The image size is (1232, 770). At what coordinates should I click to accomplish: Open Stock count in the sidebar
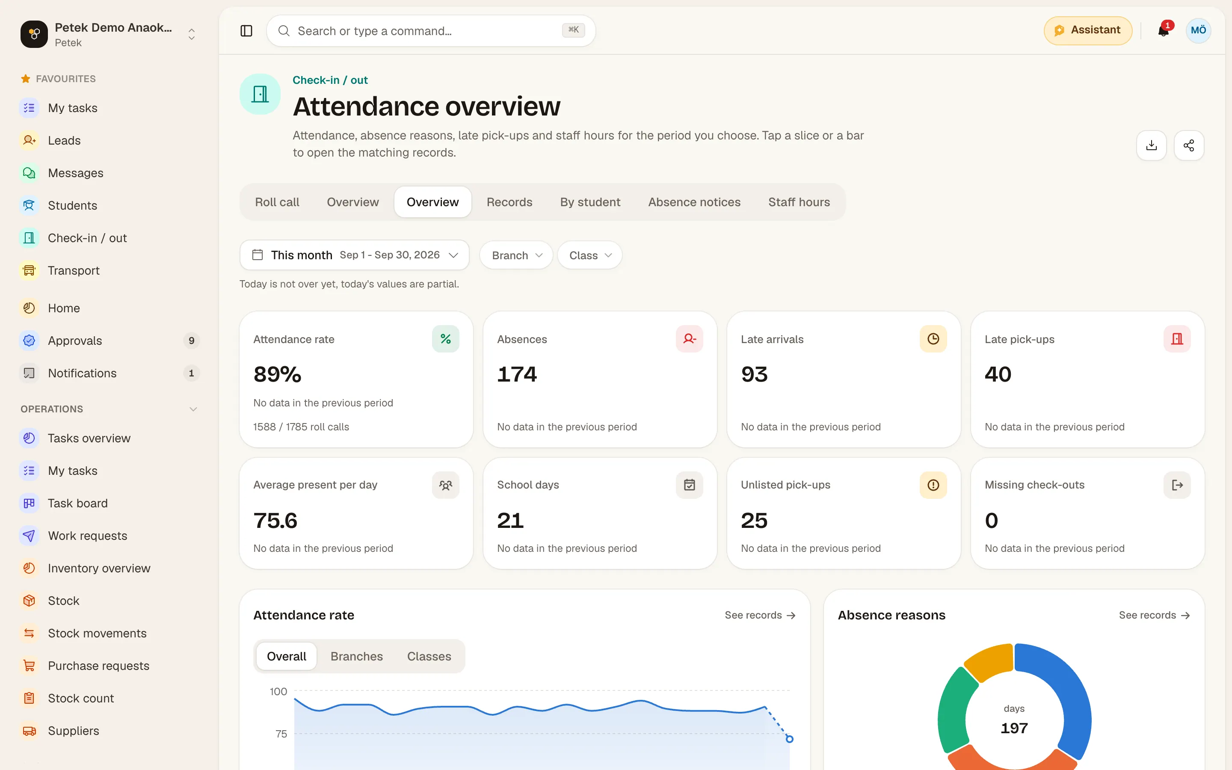pyautogui.click(x=110, y=698)
